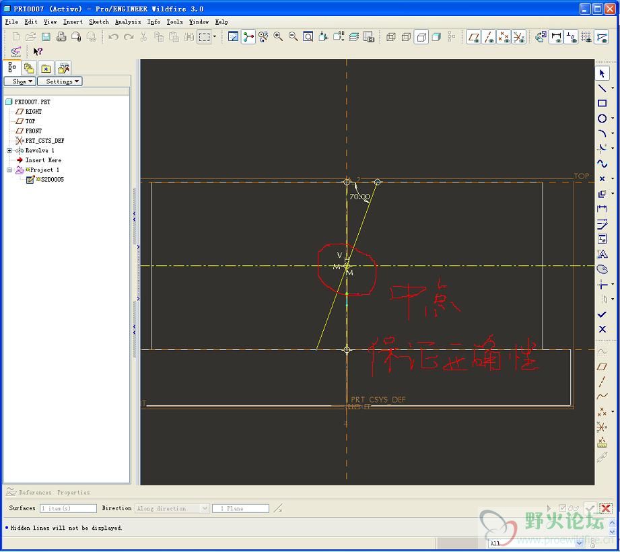Select the Fillet sketch tool
The height and width of the screenshot is (552, 620).
pos(602,148)
